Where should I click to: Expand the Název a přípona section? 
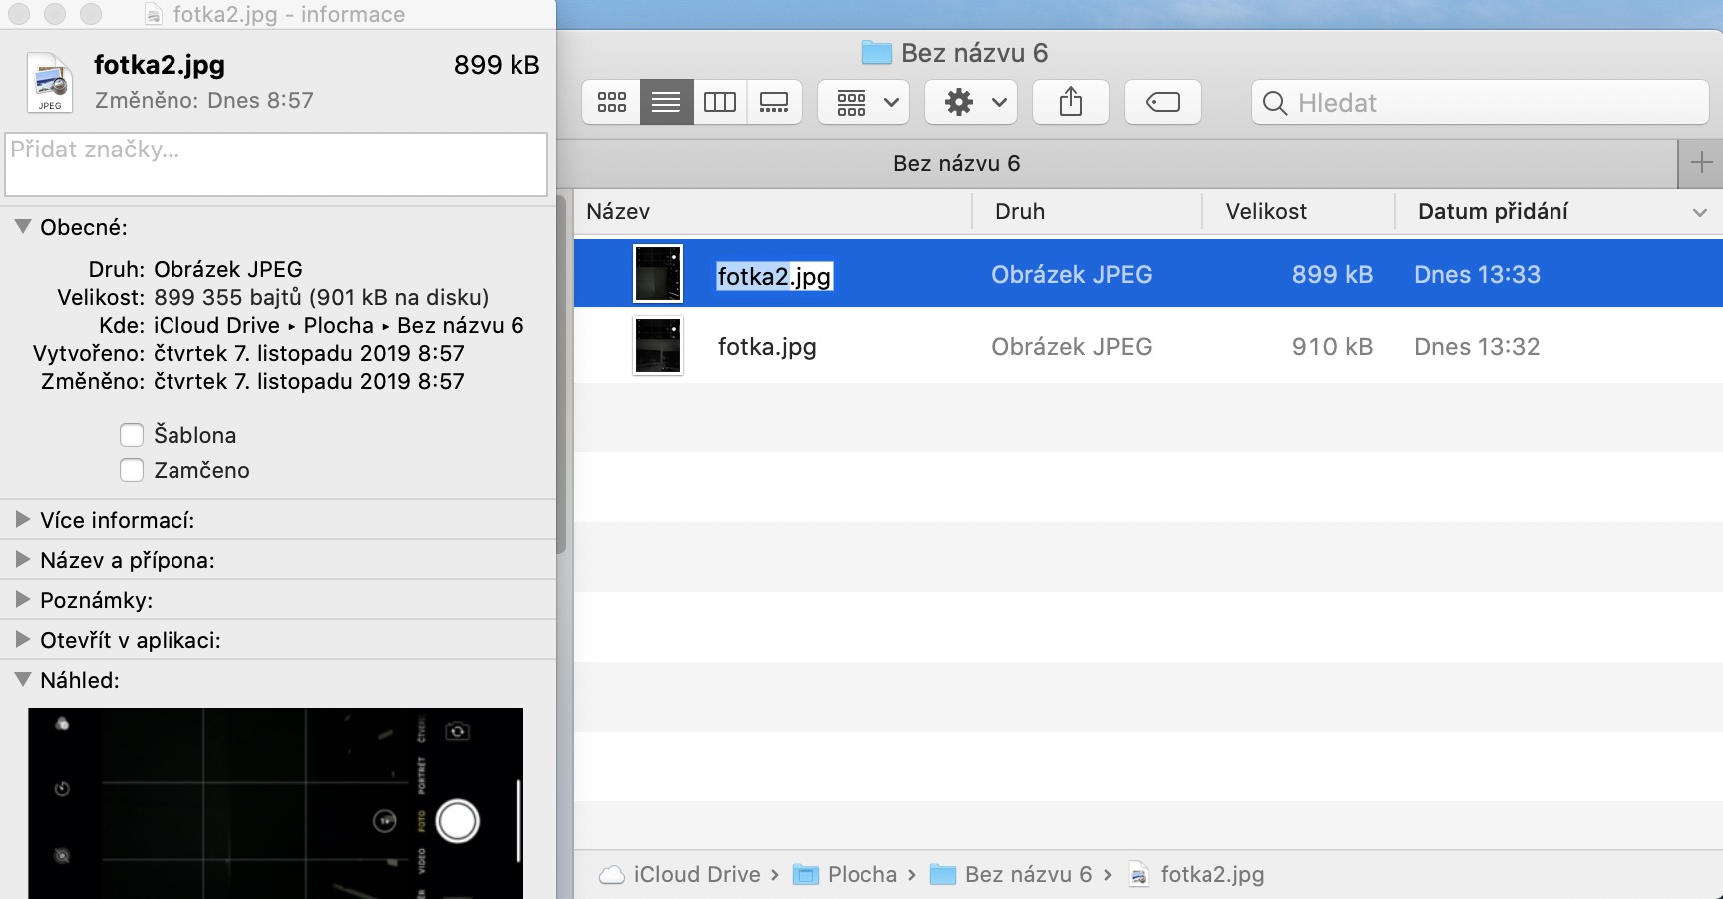click(23, 559)
